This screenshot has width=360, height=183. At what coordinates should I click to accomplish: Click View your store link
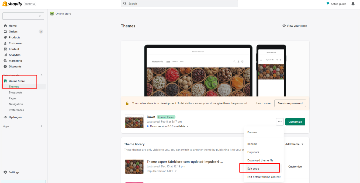[295, 26]
